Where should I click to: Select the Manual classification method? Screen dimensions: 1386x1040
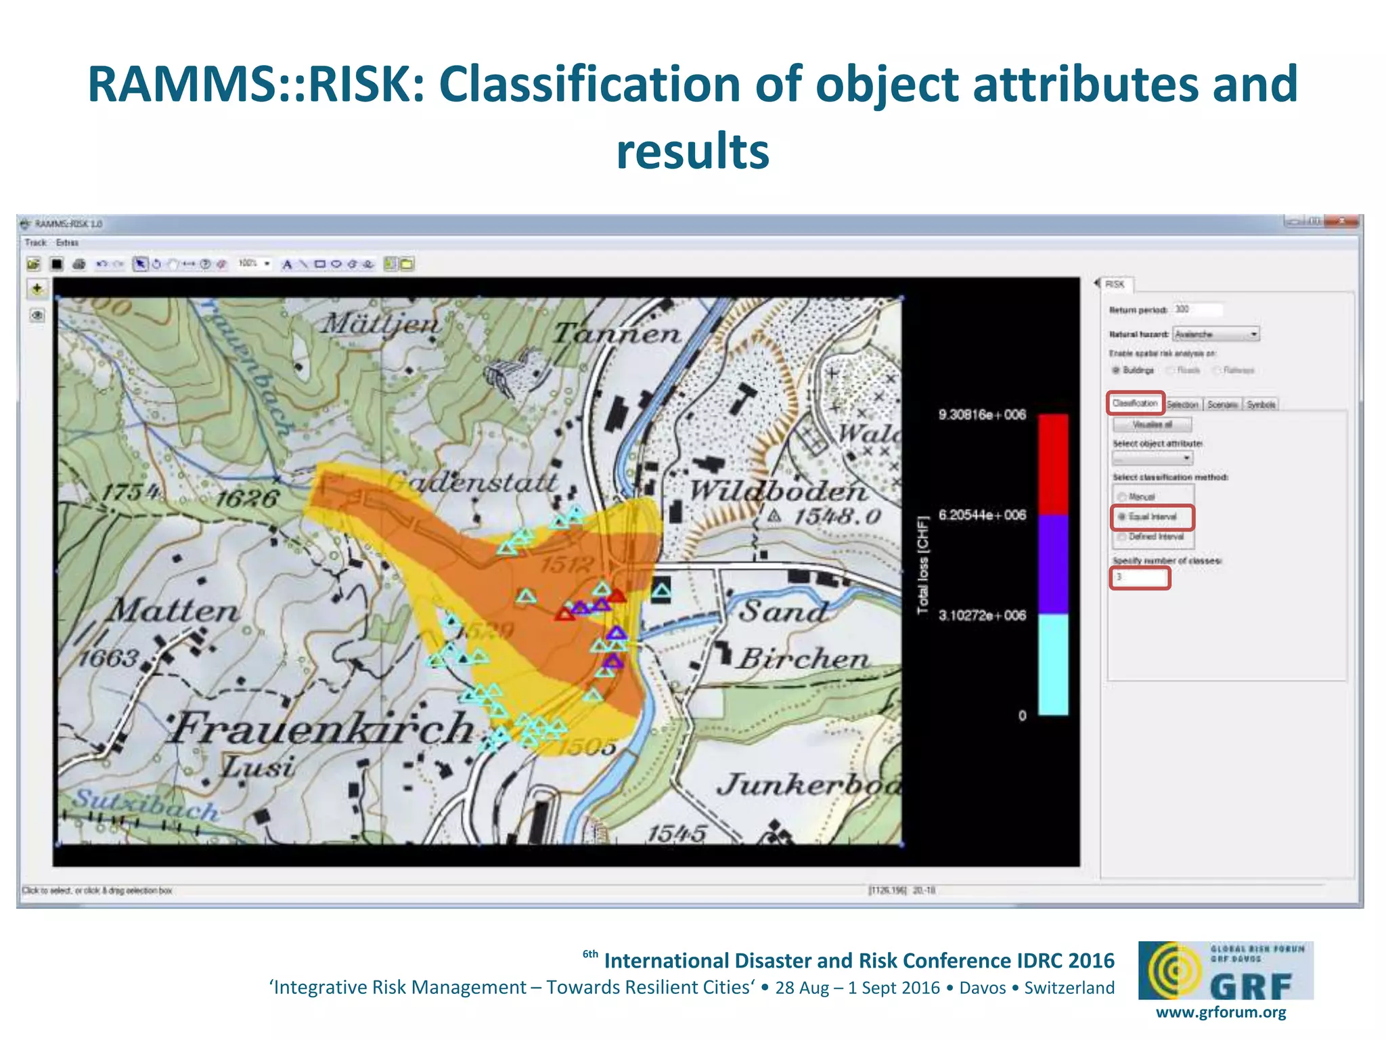click(1121, 497)
